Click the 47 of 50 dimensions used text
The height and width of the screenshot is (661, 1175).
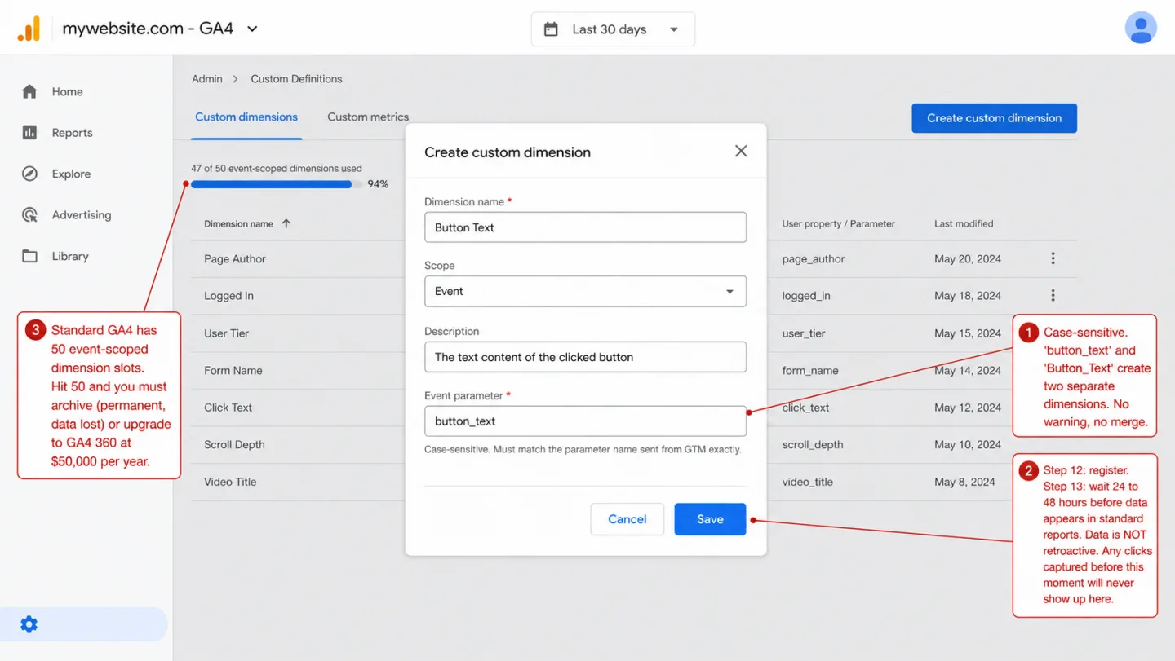pyautogui.click(x=277, y=169)
